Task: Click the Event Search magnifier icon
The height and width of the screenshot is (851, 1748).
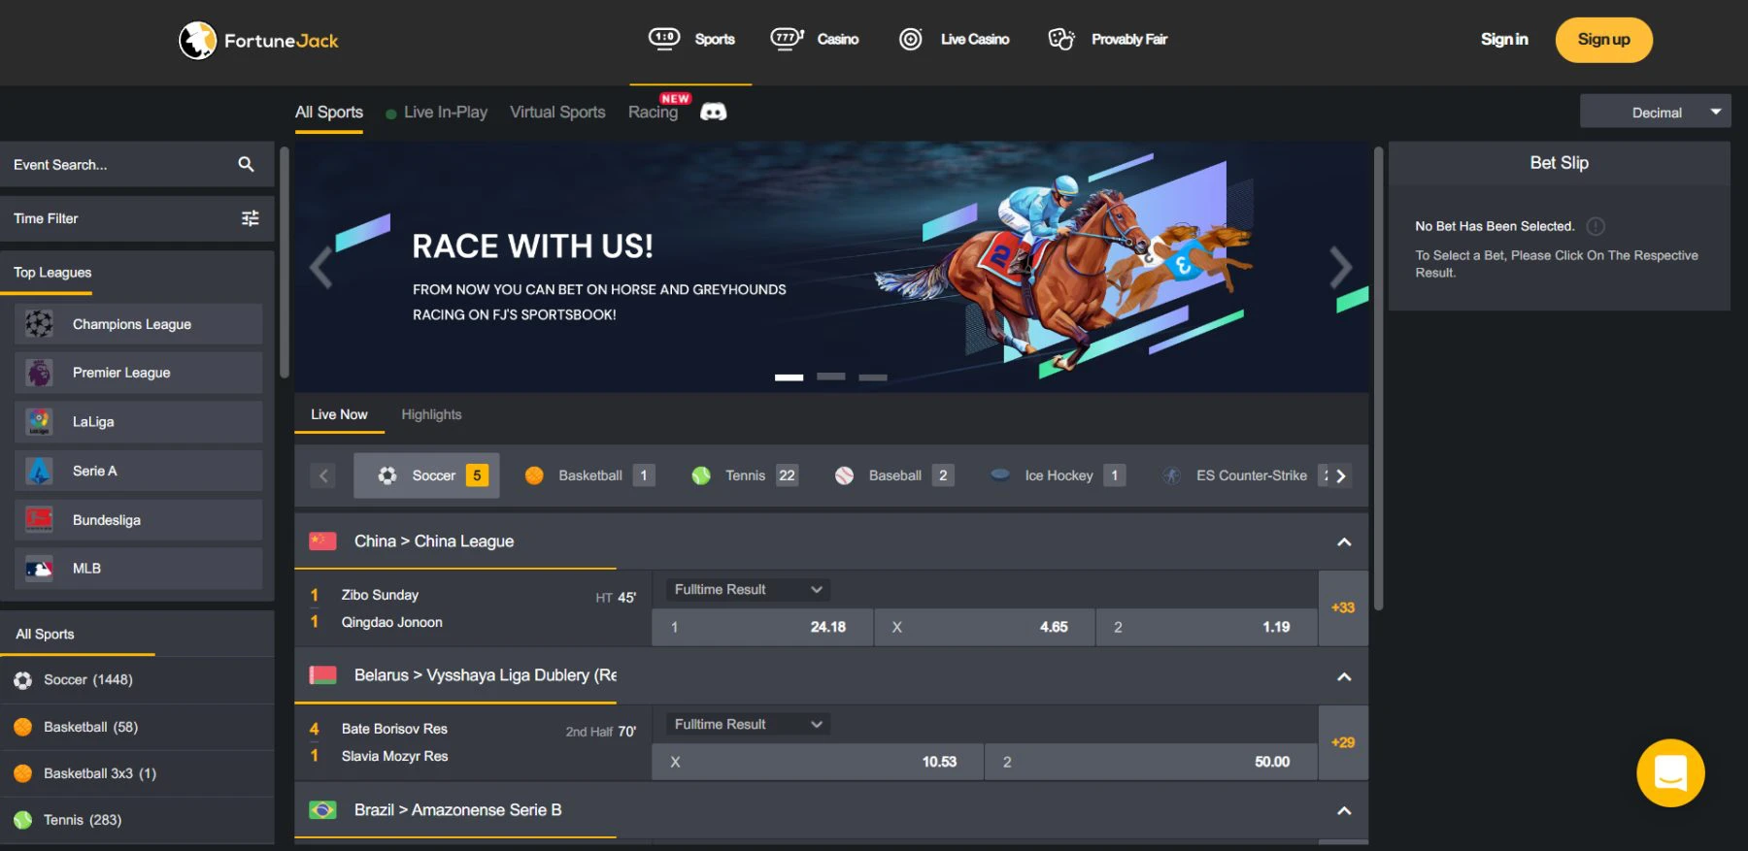Action: tap(247, 164)
